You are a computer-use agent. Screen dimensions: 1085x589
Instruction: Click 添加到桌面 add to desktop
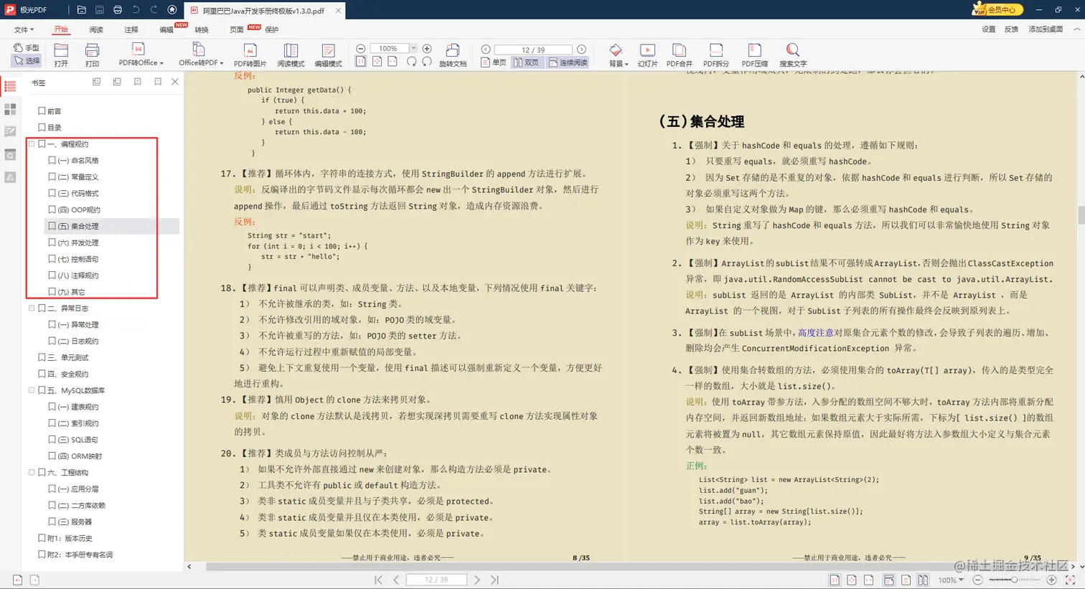[1046, 29]
